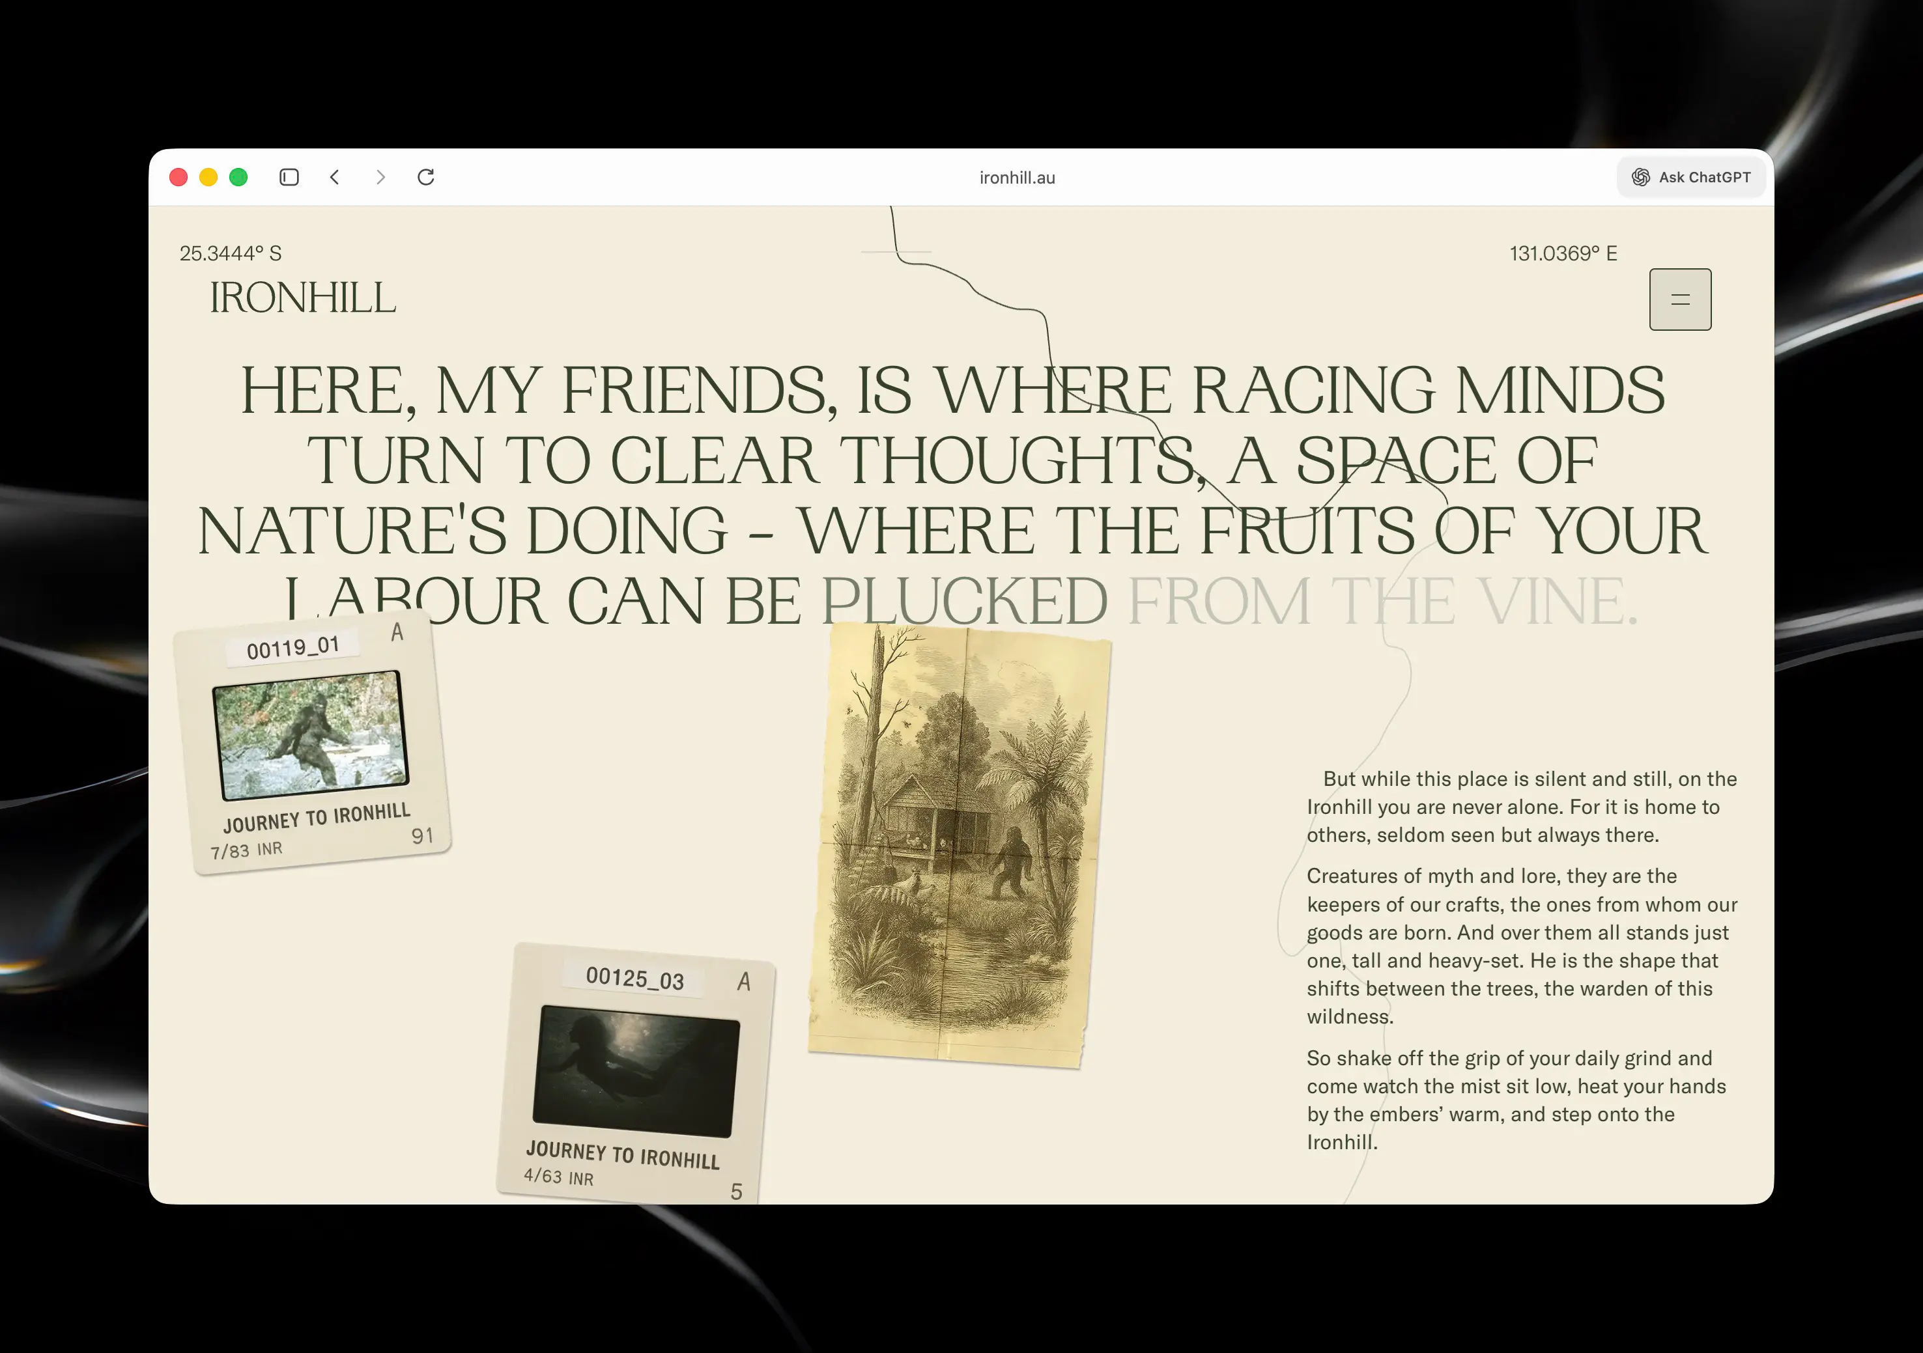
Task: Click the ironhill.au address bar
Action: click(1017, 178)
